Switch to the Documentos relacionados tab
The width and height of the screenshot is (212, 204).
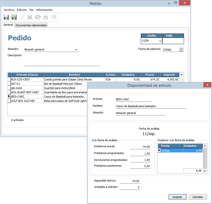click(31, 25)
